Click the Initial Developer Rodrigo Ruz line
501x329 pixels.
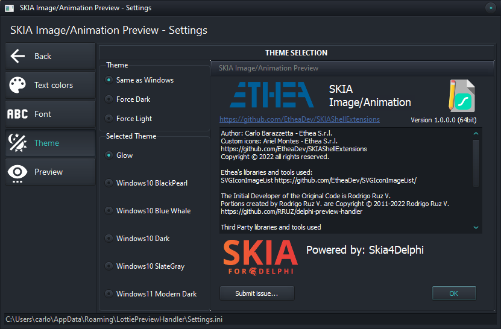(x=306, y=196)
